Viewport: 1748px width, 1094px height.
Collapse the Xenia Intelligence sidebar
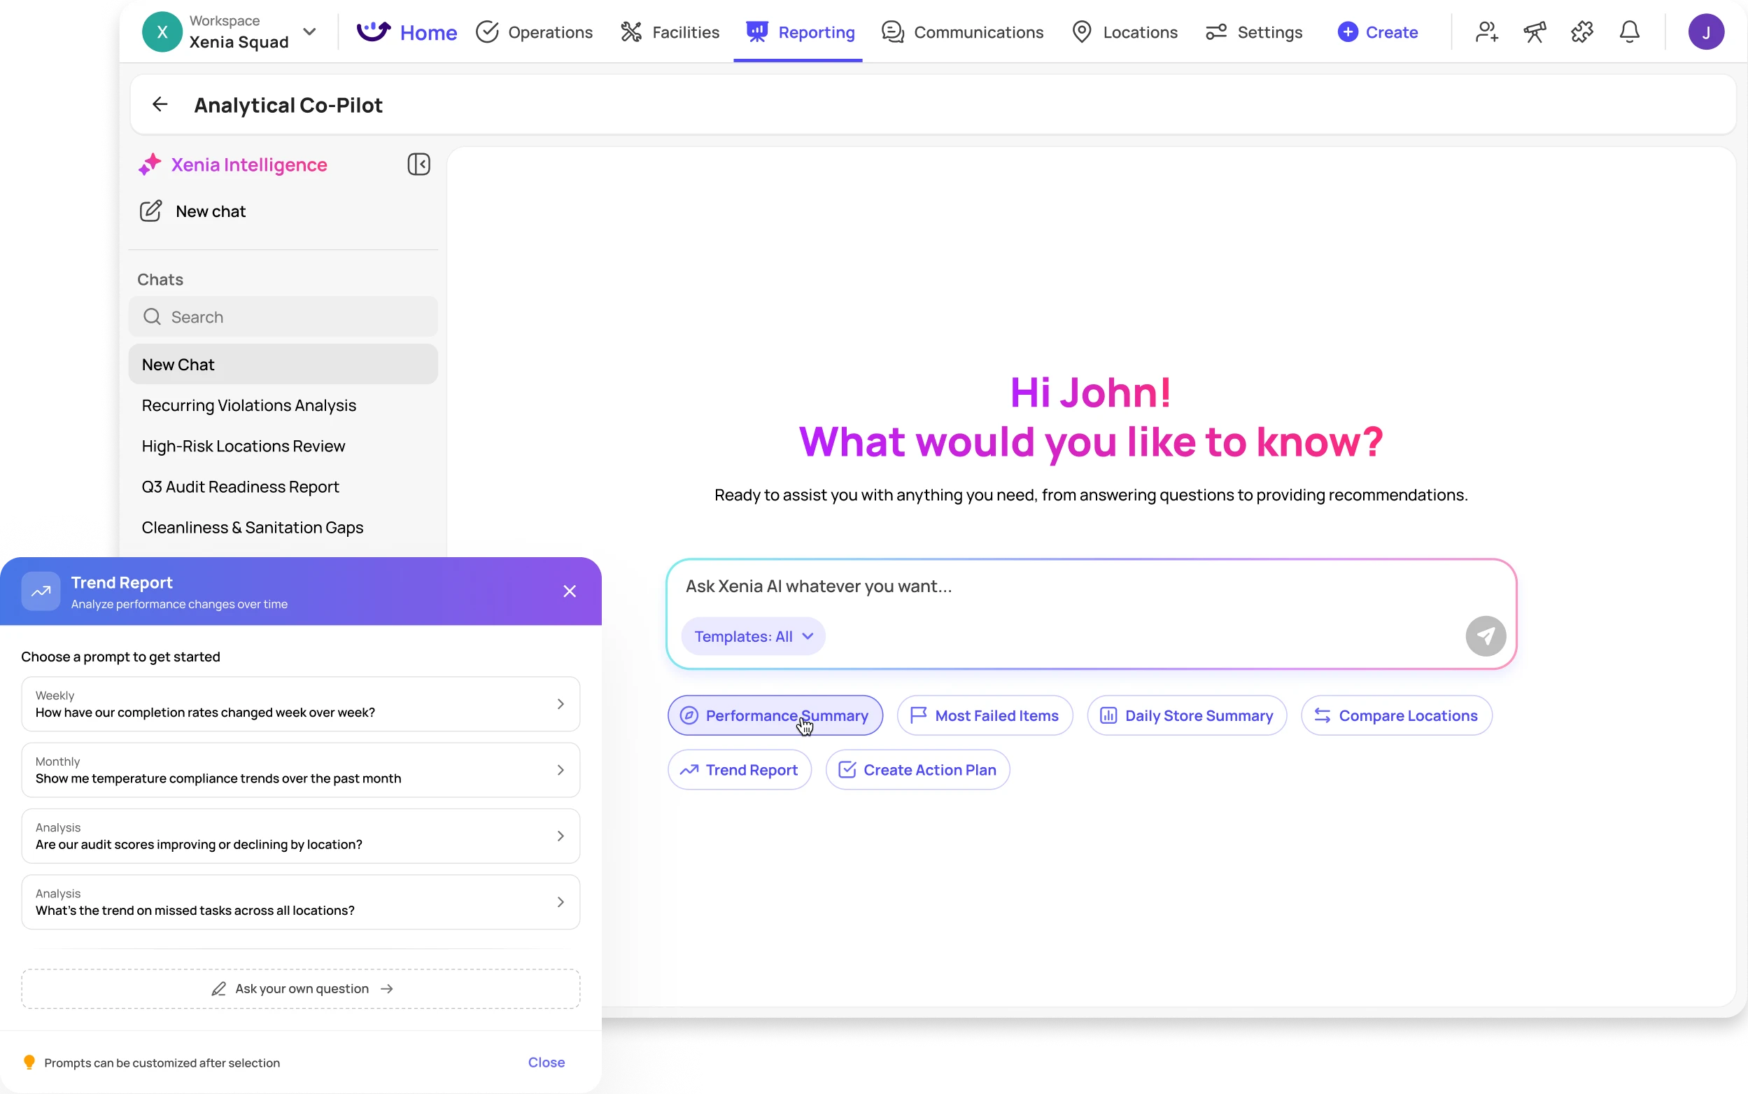coord(419,164)
